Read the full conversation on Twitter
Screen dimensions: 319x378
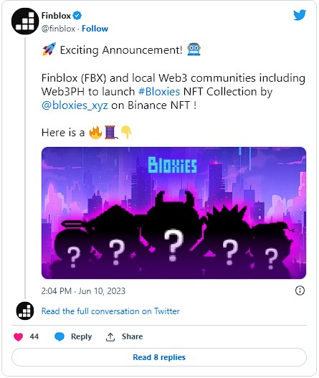click(110, 311)
